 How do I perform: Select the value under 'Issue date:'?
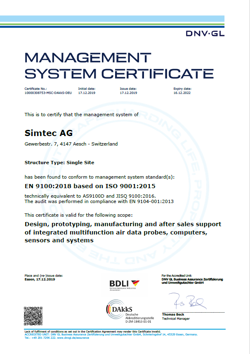coord(128,93)
